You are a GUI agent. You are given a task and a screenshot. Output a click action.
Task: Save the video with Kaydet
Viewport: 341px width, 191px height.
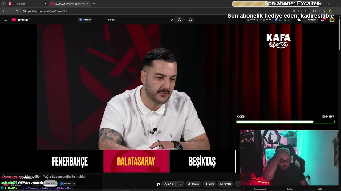click(225, 184)
